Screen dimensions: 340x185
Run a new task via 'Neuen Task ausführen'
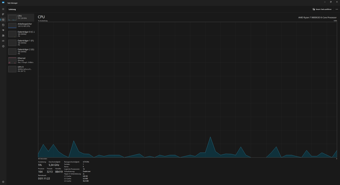point(322,9)
